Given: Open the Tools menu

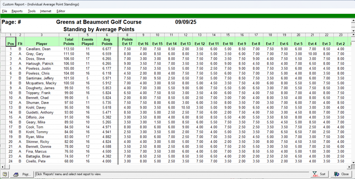Looking at the screenshot, I should click(x=32, y=11).
